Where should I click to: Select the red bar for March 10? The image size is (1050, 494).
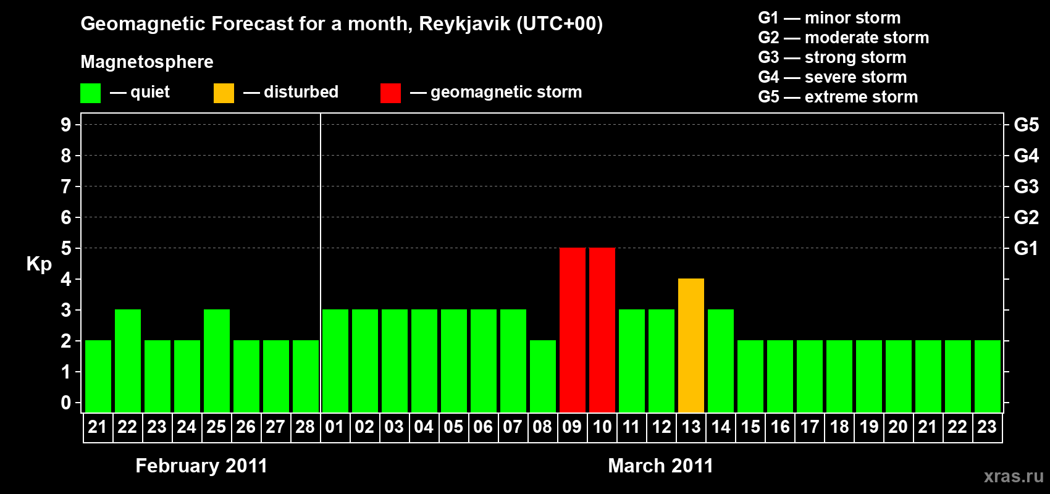602,330
